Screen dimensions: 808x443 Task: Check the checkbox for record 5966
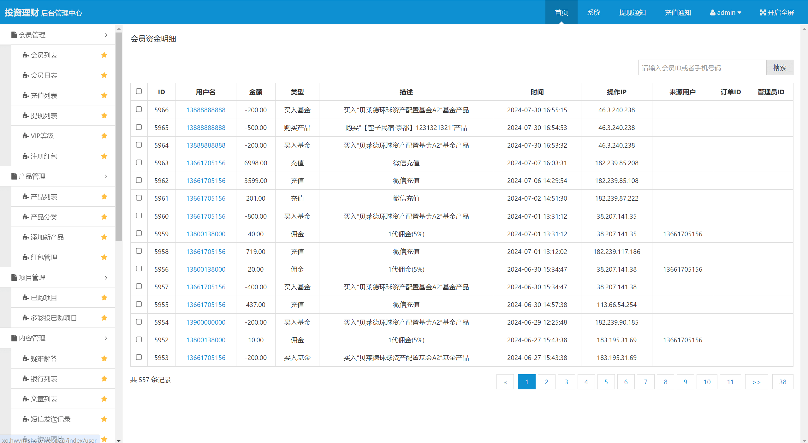tap(139, 109)
